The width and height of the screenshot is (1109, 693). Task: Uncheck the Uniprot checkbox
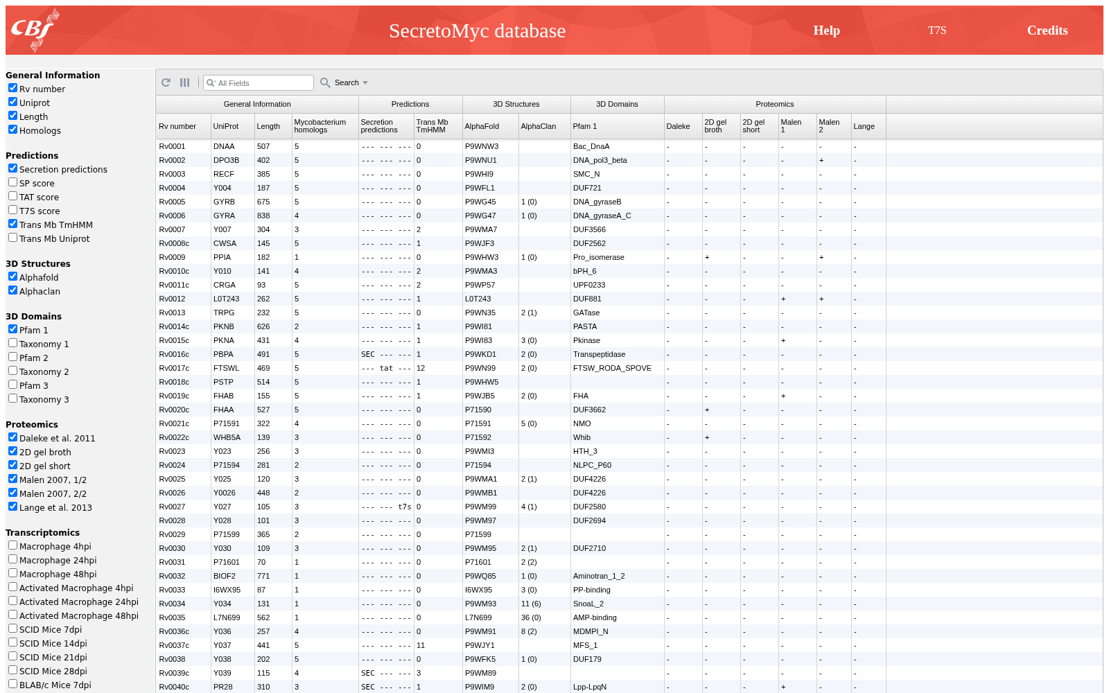pyautogui.click(x=12, y=102)
